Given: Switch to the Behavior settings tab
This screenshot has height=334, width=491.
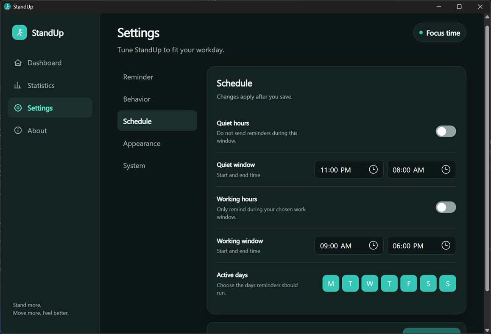Looking at the screenshot, I should tap(157, 99).
